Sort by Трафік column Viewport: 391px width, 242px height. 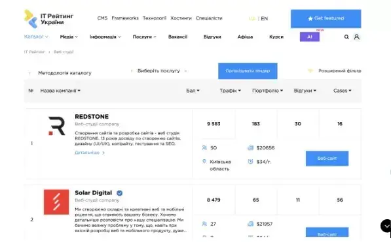tap(230, 91)
